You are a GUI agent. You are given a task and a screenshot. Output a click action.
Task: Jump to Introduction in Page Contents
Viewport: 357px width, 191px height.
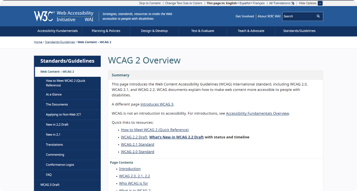(x=130, y=169)
